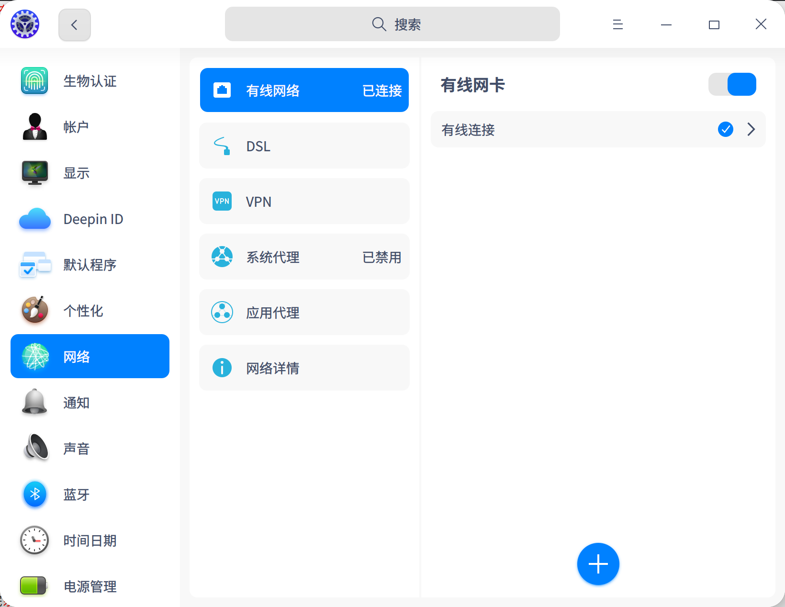785x607 pixels.
Task: Toggle the 网络 section in sidebar
Action: tap(90, 356)
